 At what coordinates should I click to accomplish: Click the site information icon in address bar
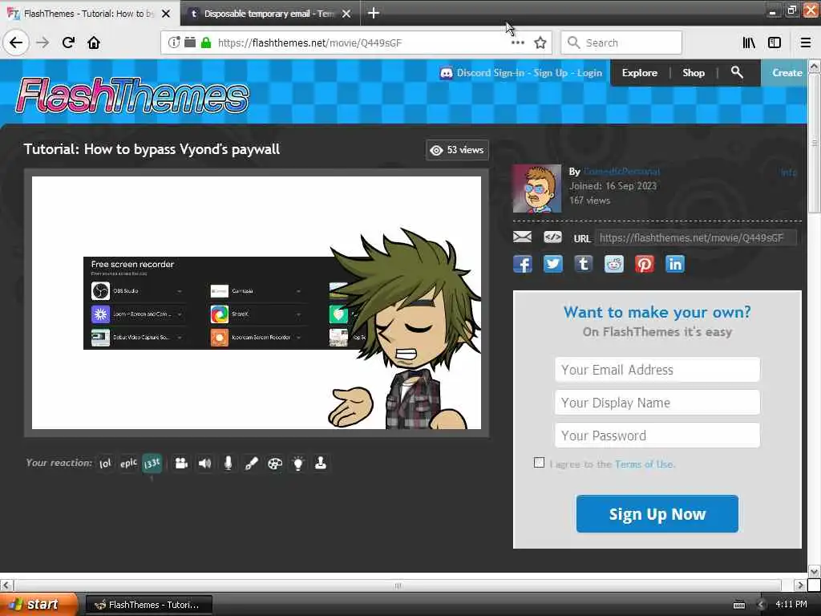[174, 43]
